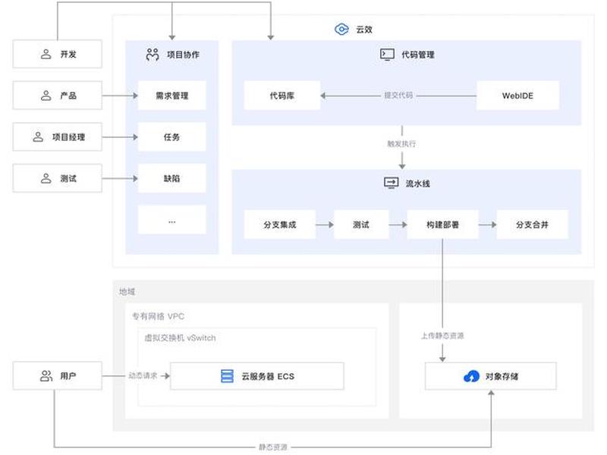The image size is (607, 455).
Task: Click the 专有网络 VPC label
Action: [x=159, y=316]
